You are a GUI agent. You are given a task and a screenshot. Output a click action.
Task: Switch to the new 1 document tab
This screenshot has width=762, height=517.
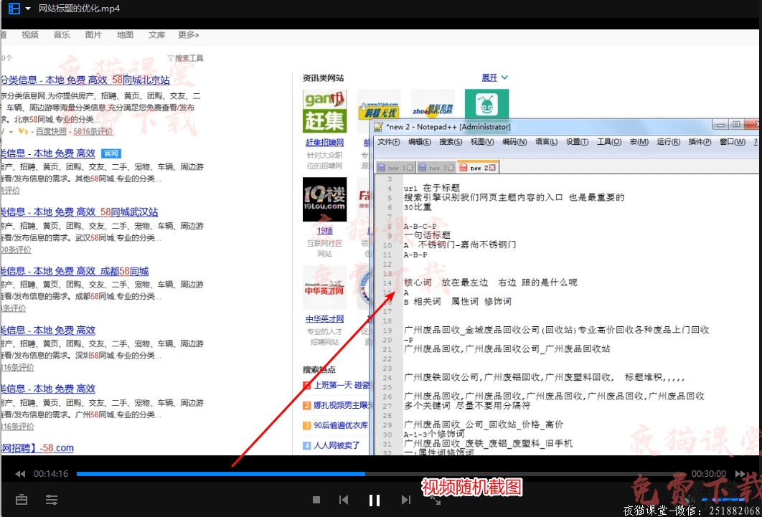coord(395,168)
